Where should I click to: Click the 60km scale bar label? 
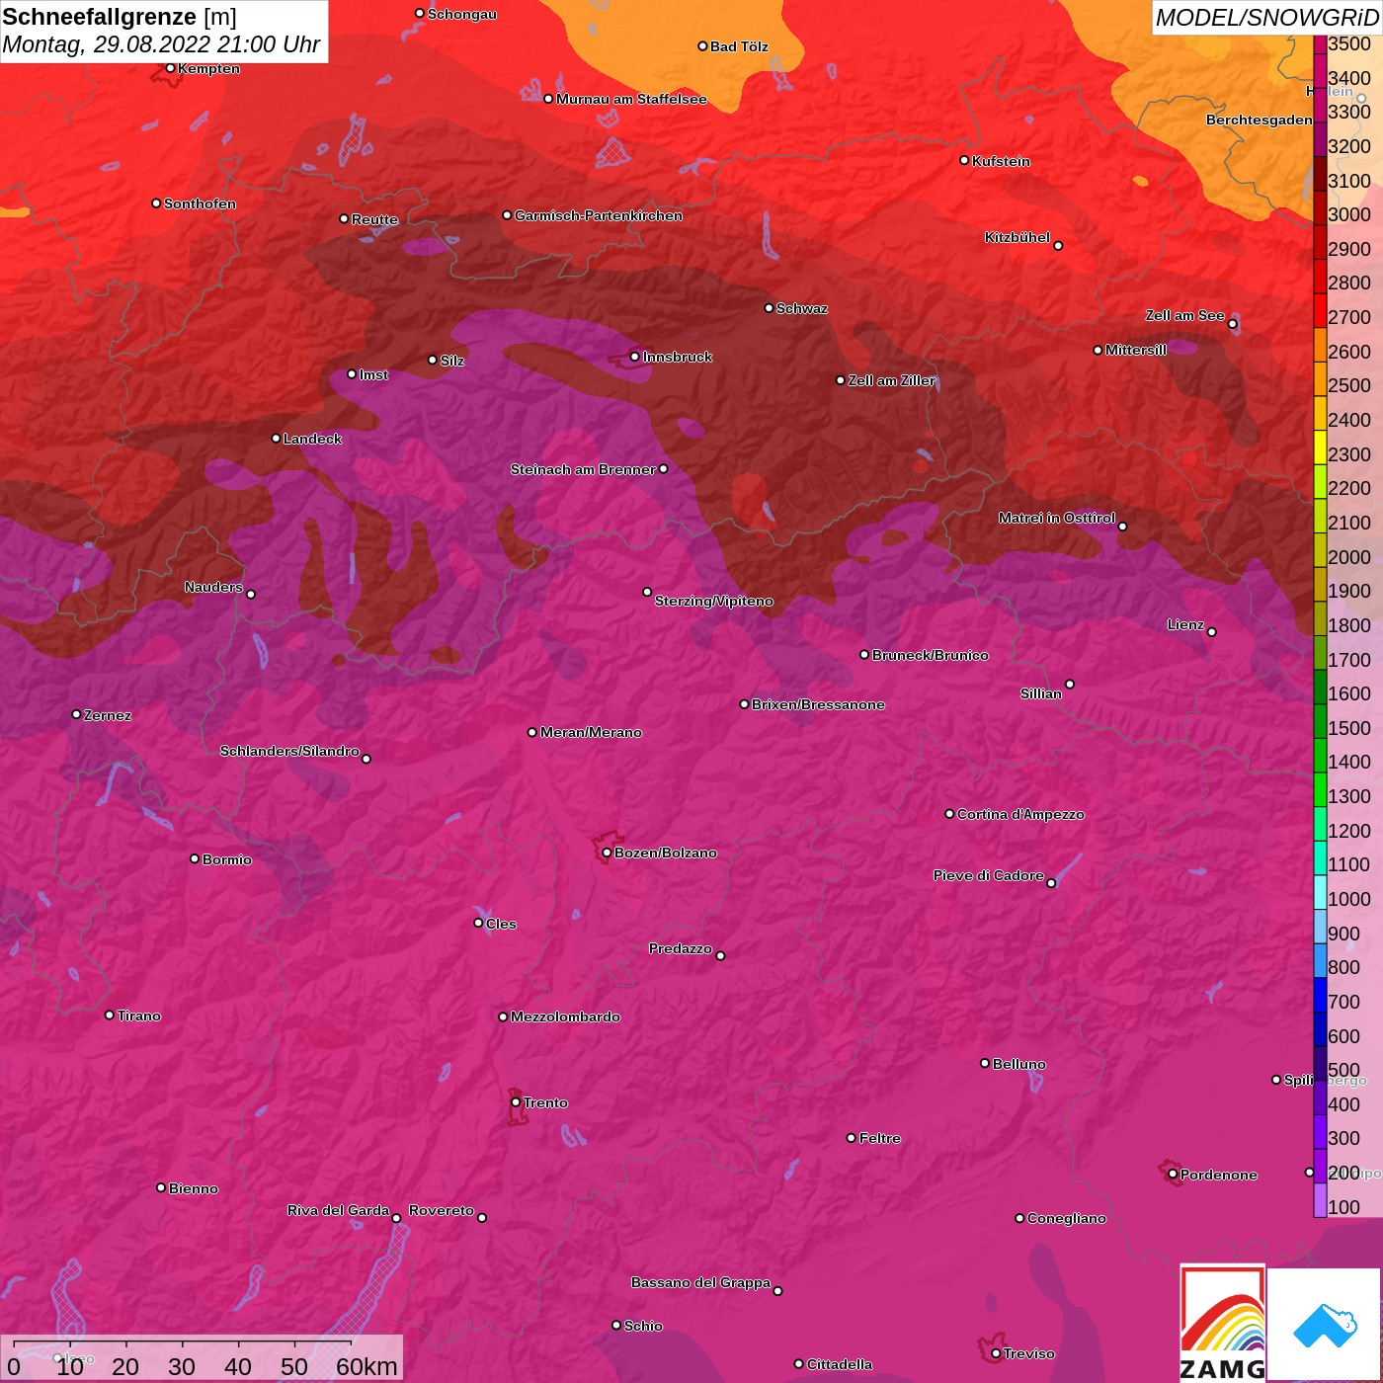[366, 1366]
